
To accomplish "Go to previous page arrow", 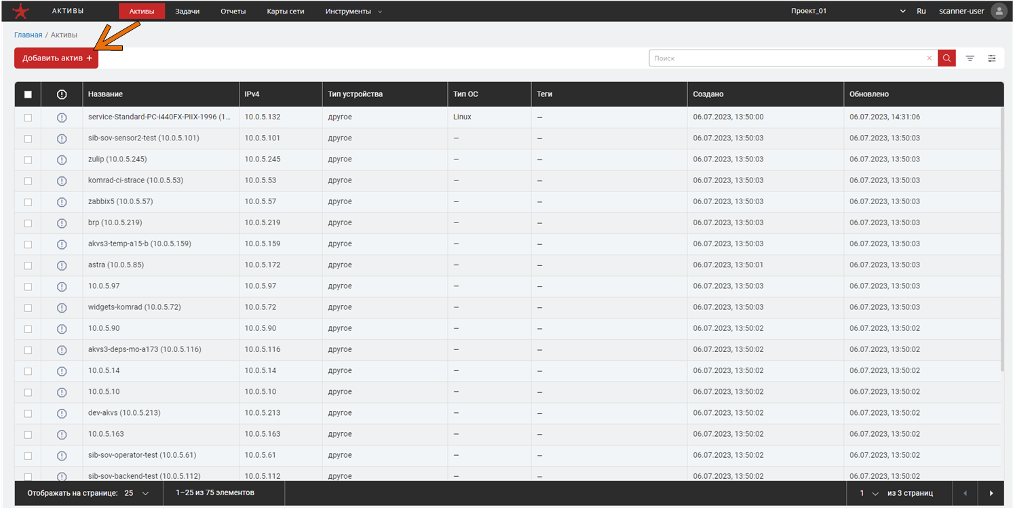I will [x=966, y=493].
